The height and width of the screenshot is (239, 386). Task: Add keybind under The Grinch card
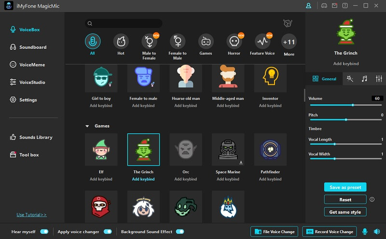143,179
